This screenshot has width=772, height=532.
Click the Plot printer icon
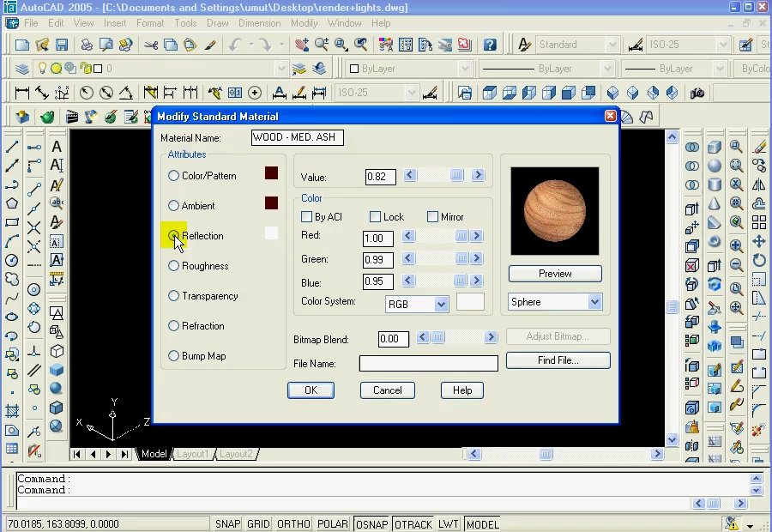click(x=86, y=45)
